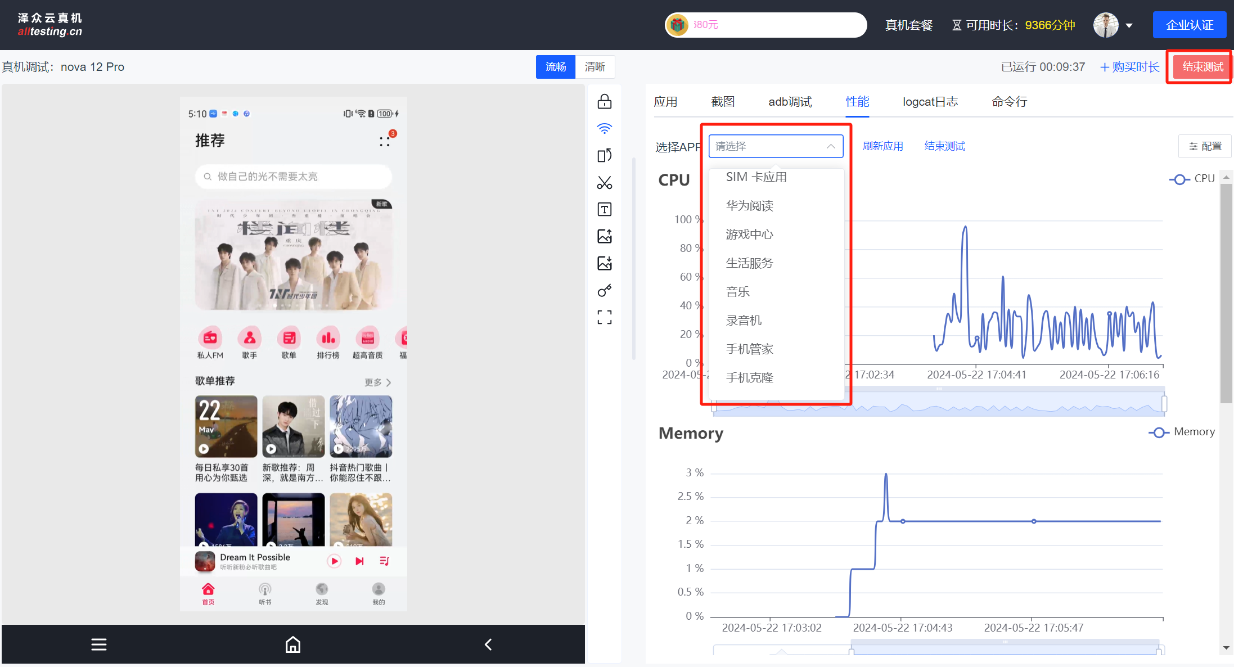The height and width of the screenshot is (667, 1234).
Task: Select 流畅 stream quality mode
Action: pos(556,67)
